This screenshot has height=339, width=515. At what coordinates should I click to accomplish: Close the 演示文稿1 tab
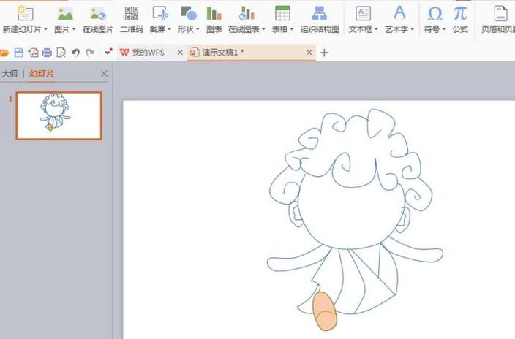click(309, 52)
